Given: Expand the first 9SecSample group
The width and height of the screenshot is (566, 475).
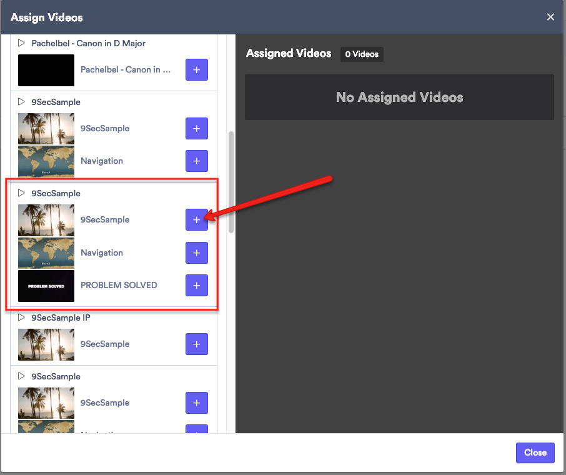Looking at the screenshot, I should pyautogui.click(x=21, y=102).
